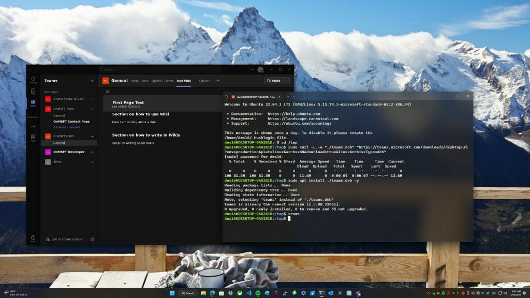
Task: Open the OnMSFT Team row
Action: tap(69, 109)
